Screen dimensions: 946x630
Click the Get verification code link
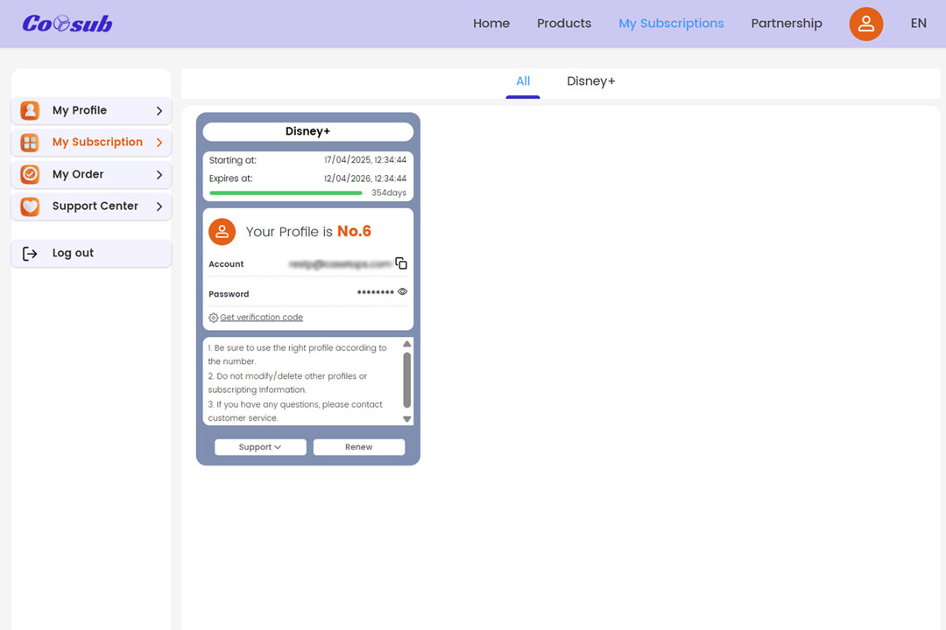[x=261, y=318]
